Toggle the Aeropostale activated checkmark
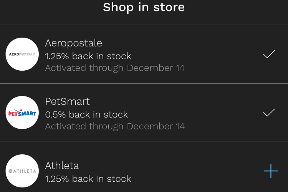The height and width of the screenshot is (192, 288). (x=269, y=54)
